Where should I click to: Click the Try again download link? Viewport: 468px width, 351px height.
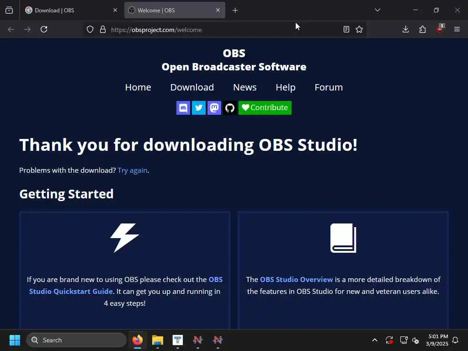(x=133, y=170)
